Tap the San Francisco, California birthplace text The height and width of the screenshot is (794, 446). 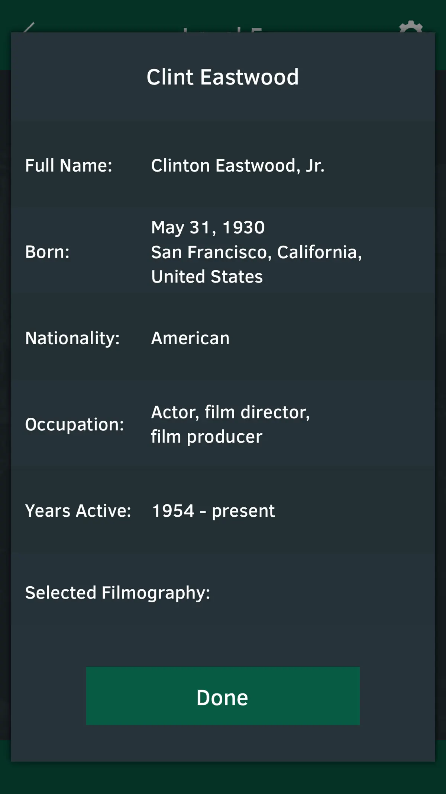point(256,252)
